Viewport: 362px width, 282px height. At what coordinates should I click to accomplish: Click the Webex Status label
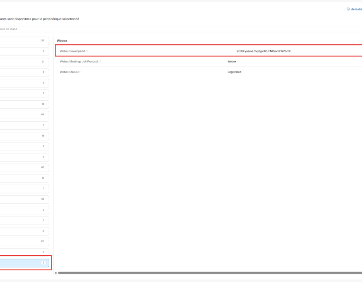(x=69, y=72)
